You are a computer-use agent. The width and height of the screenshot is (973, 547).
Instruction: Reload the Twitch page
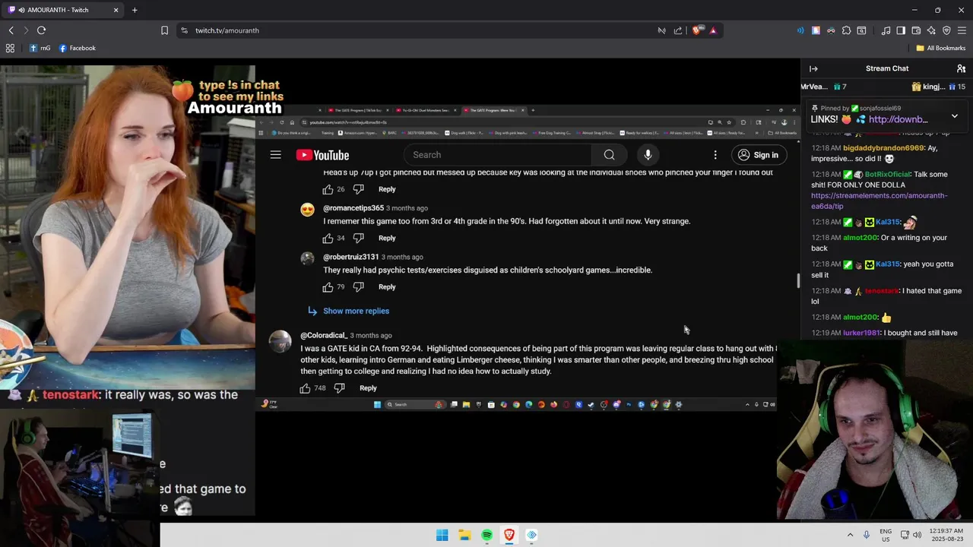(x=41, y=30)
